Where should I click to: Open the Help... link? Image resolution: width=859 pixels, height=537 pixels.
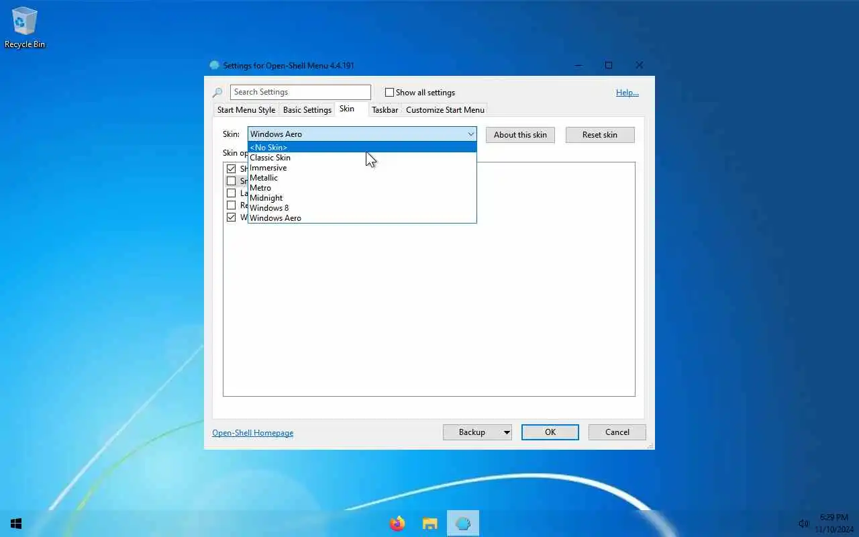click(x=627, y=93)
